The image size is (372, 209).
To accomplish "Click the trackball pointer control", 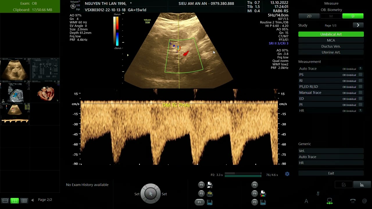I will point(151,193).
